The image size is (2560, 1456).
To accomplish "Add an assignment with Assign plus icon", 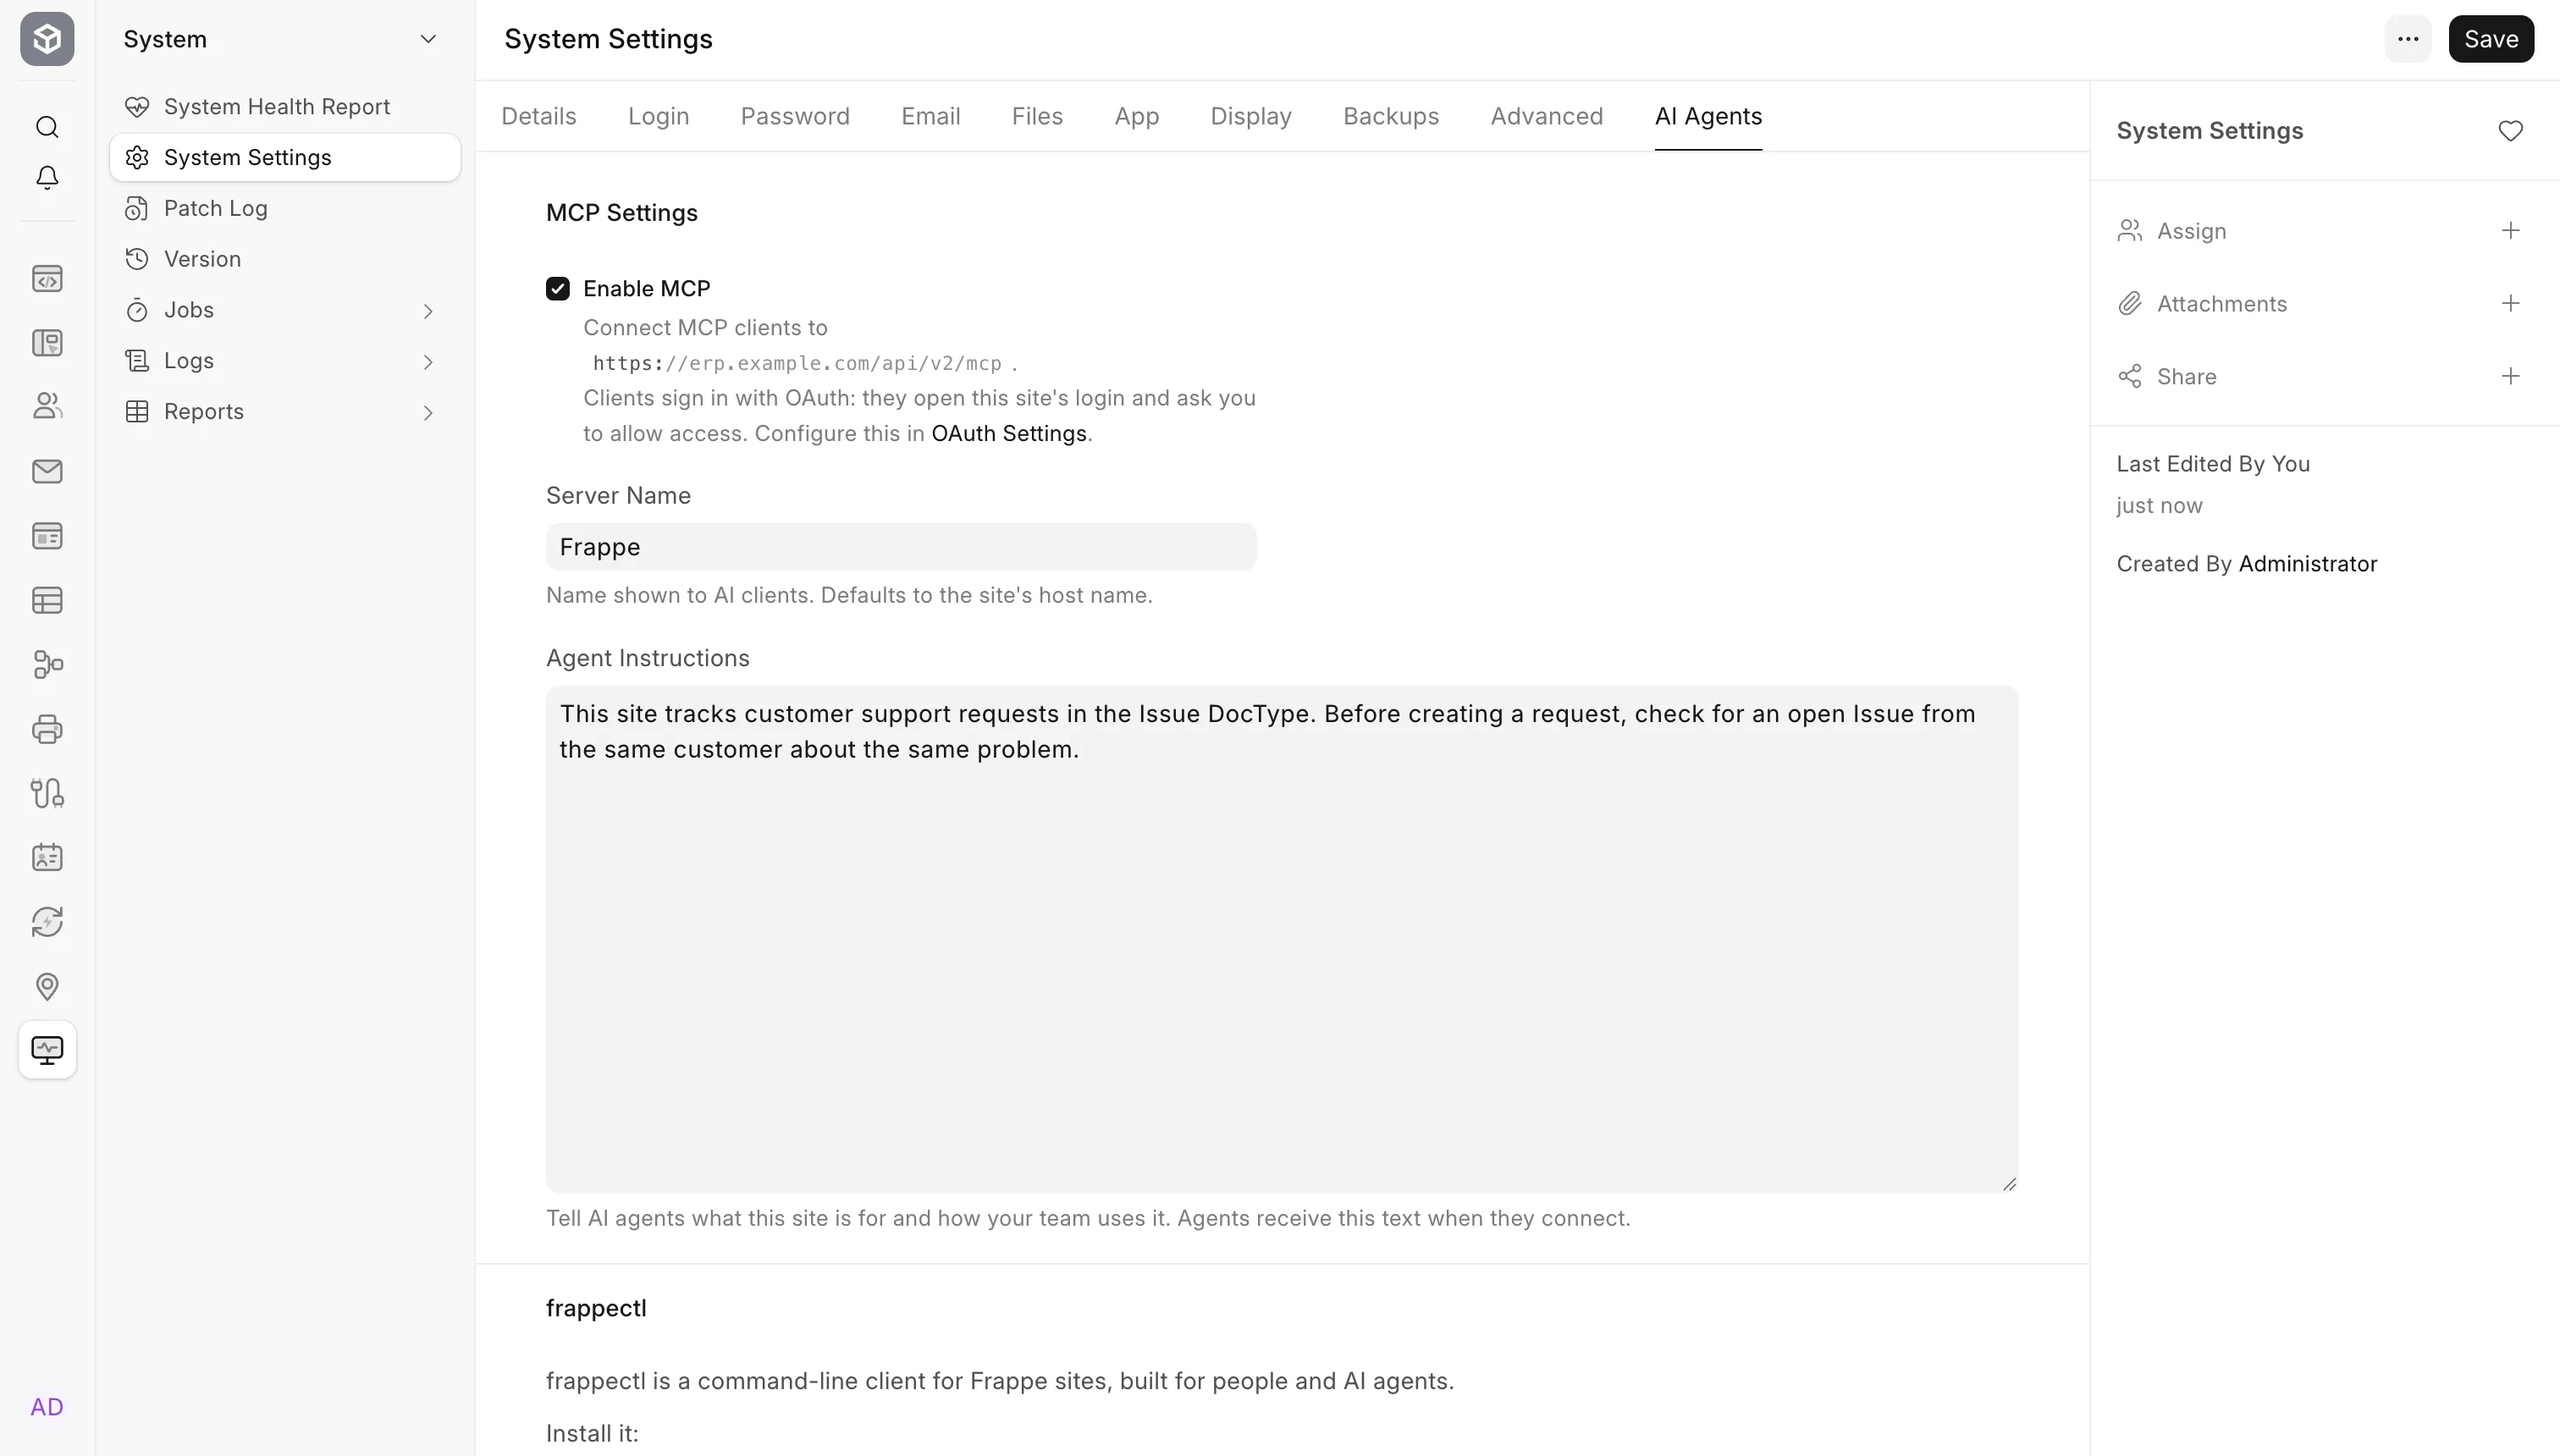I will coord(2510,231).
